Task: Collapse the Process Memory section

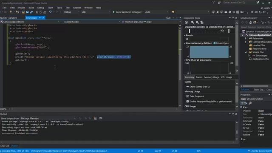Action: point(185,43)
